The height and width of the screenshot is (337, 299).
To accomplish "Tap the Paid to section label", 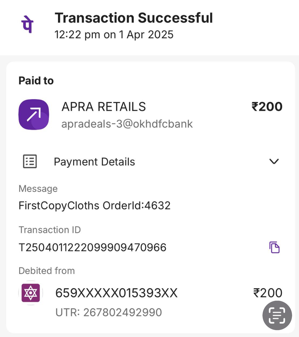I will click(36, 81).
